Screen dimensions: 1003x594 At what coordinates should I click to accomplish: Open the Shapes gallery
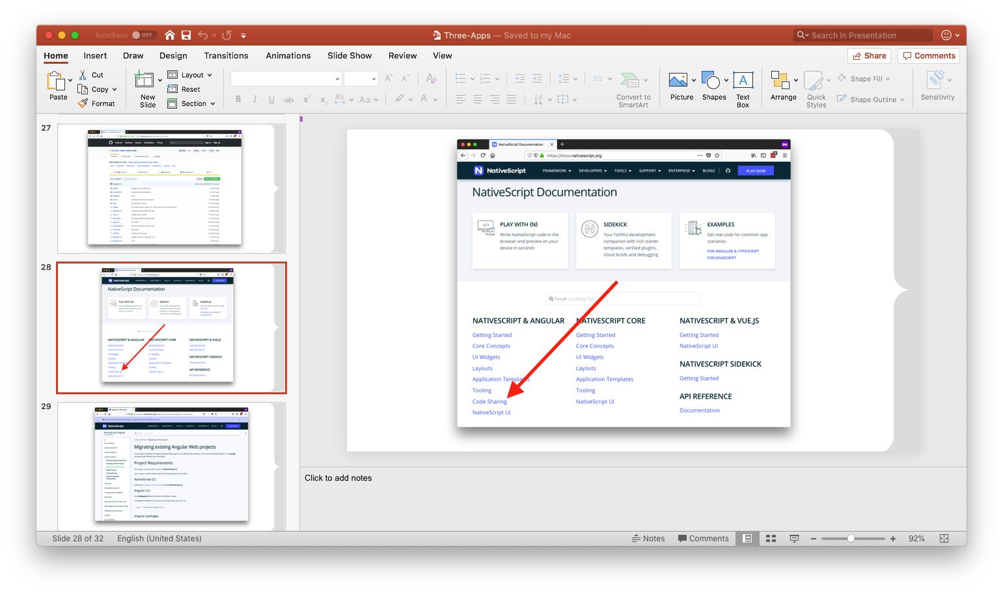click(714, 87)
